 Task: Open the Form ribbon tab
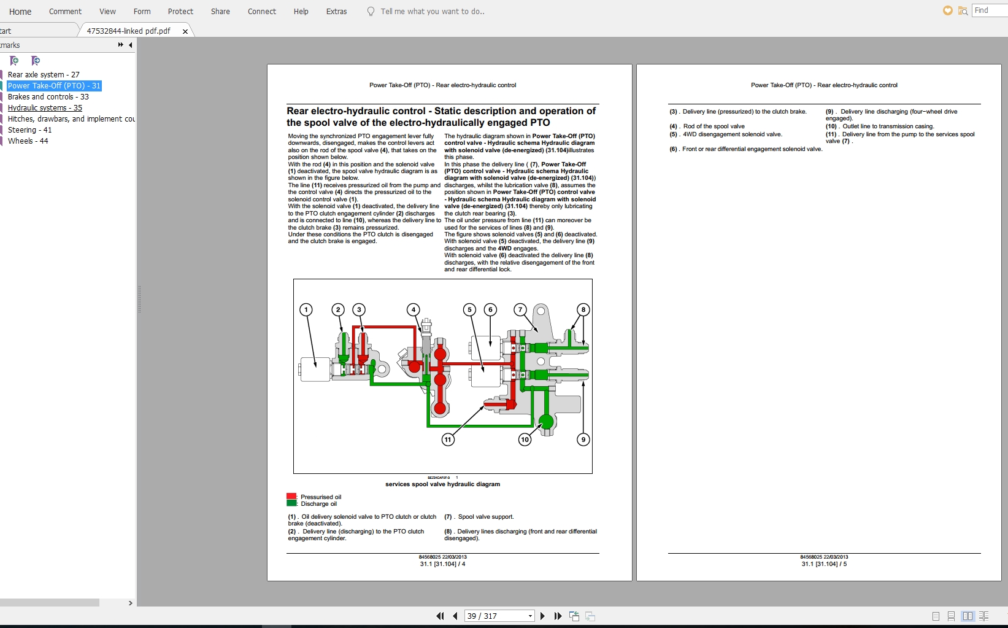click(x=142, y=11)
